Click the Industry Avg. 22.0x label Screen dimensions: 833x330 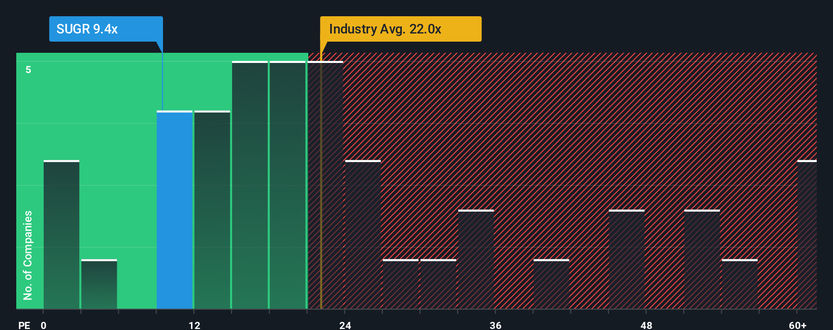point(400,29)
